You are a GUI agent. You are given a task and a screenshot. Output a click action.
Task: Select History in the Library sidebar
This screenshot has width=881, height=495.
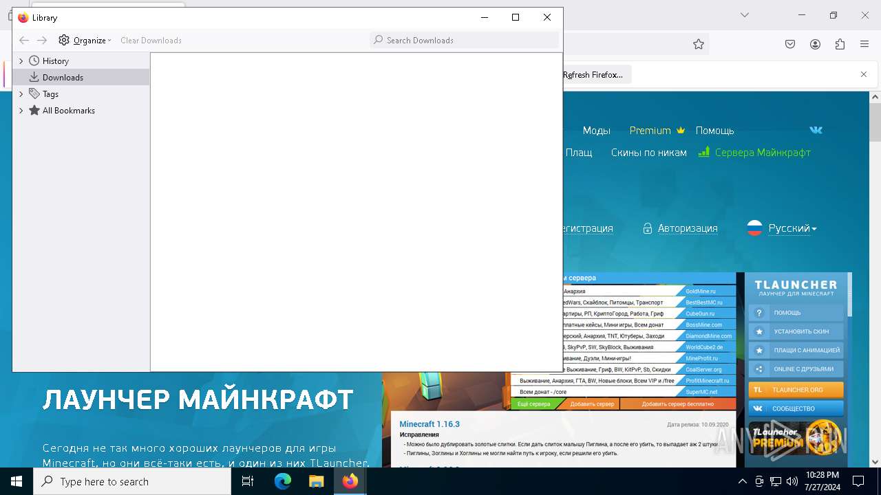pos(55,61)
